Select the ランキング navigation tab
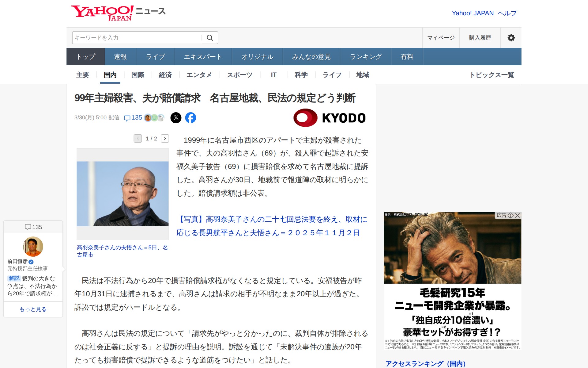The height and width of the screenshot is (368, 588). (x=366, y=57)
